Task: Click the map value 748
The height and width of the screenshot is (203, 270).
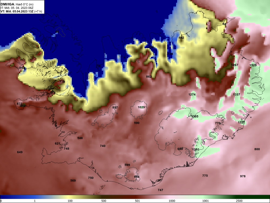Action: point(66,148)
